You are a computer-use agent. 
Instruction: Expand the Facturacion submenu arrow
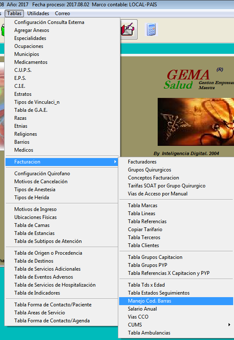click(x=115, y=162)
